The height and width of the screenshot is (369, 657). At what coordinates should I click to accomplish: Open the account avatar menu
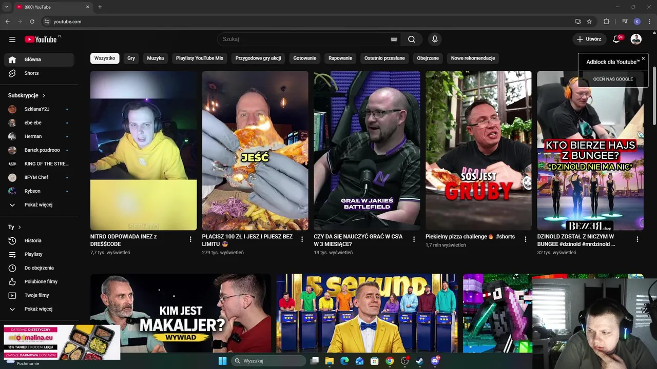pyautogui.click(x=636, y=39)
